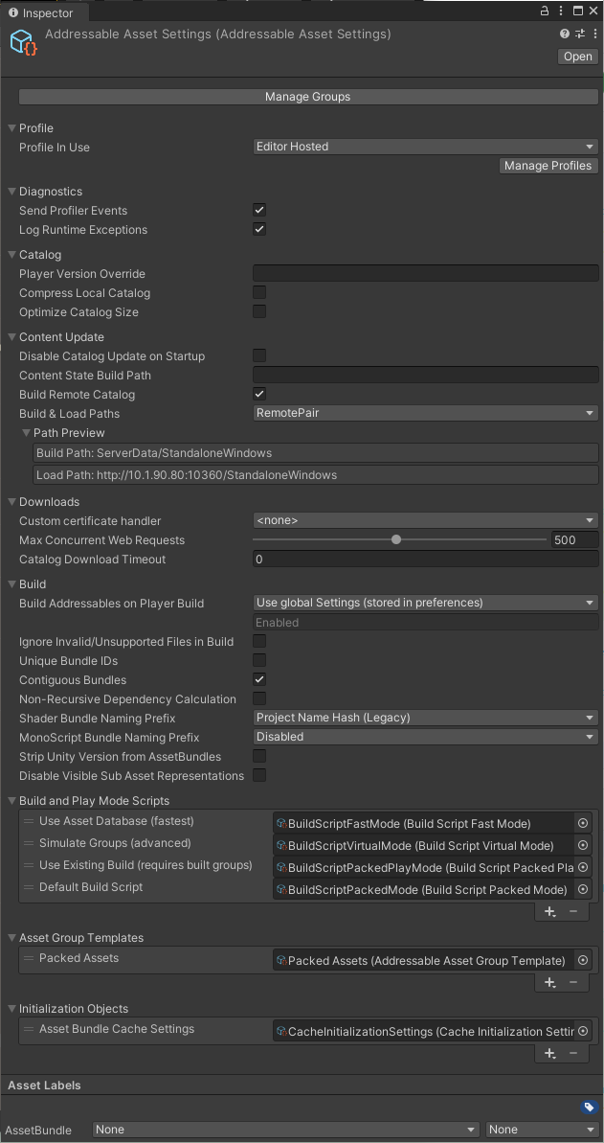Image resolution: width=604 pixels, height=1143 pixels.
Task: Open object picker for BuildScriptPackedPlayMode
Action: pyautogui.click(x=582, y=867)
